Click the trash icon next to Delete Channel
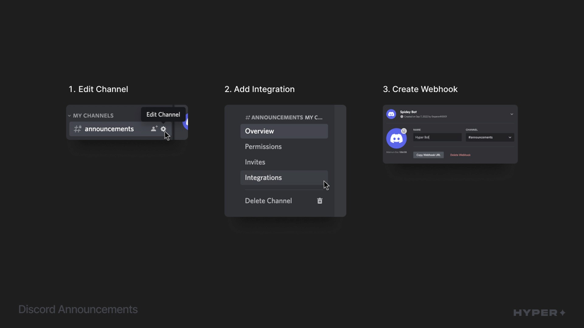The height and width of the screenshot is (328, 584). [x=319, y=201]
